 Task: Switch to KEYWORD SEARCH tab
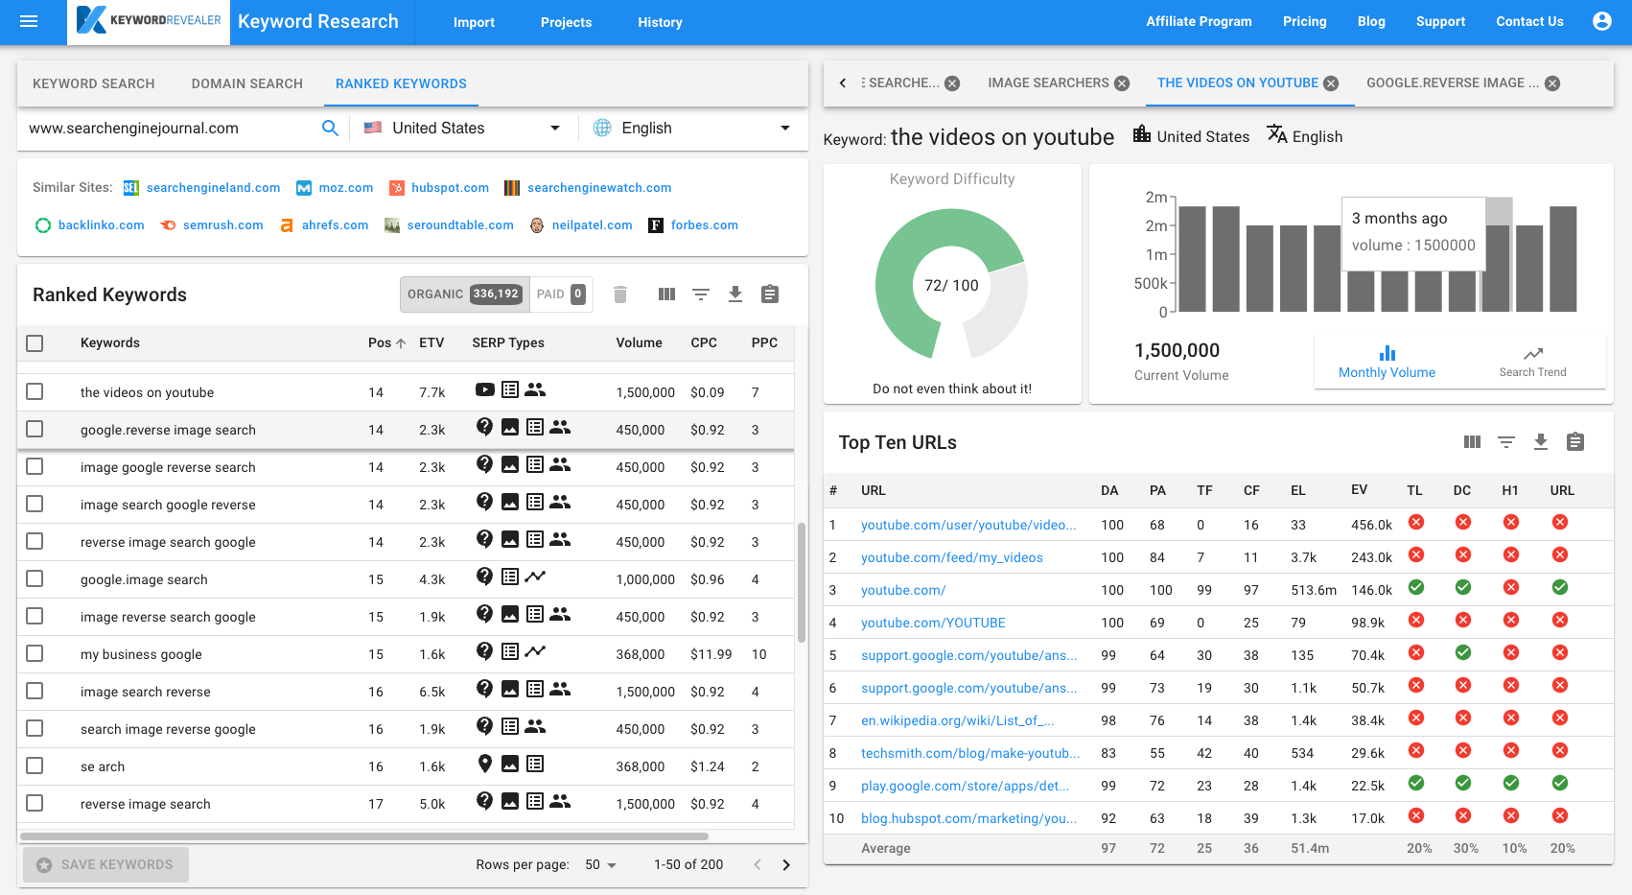click(x=94, y=83)
